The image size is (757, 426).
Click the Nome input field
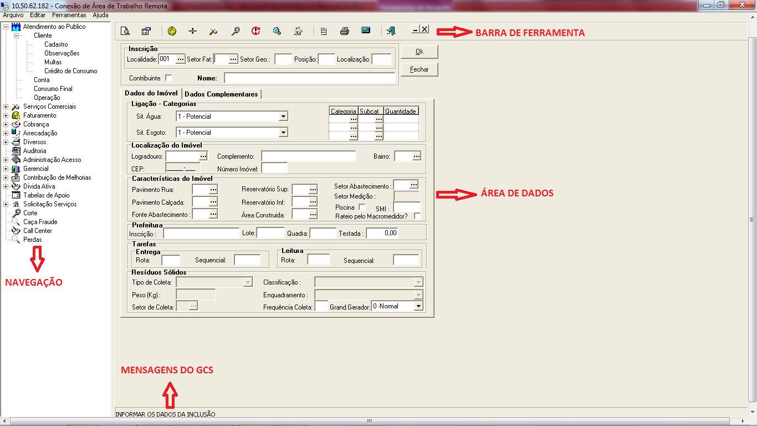[x=309, y=78]
